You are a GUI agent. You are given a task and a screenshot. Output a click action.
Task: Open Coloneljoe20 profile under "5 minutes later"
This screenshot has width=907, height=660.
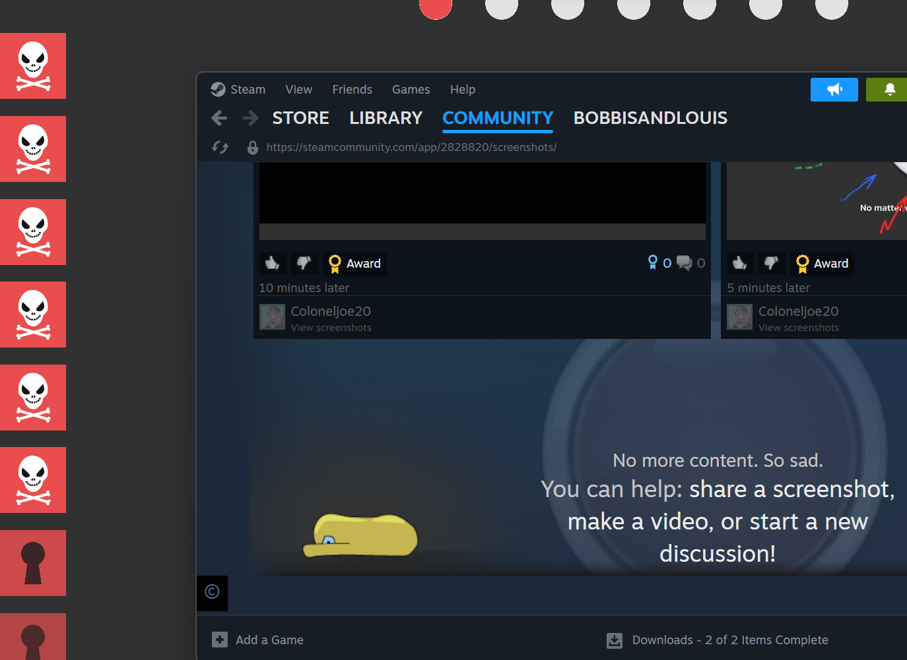pyautogui.click(x=798, y=311)
